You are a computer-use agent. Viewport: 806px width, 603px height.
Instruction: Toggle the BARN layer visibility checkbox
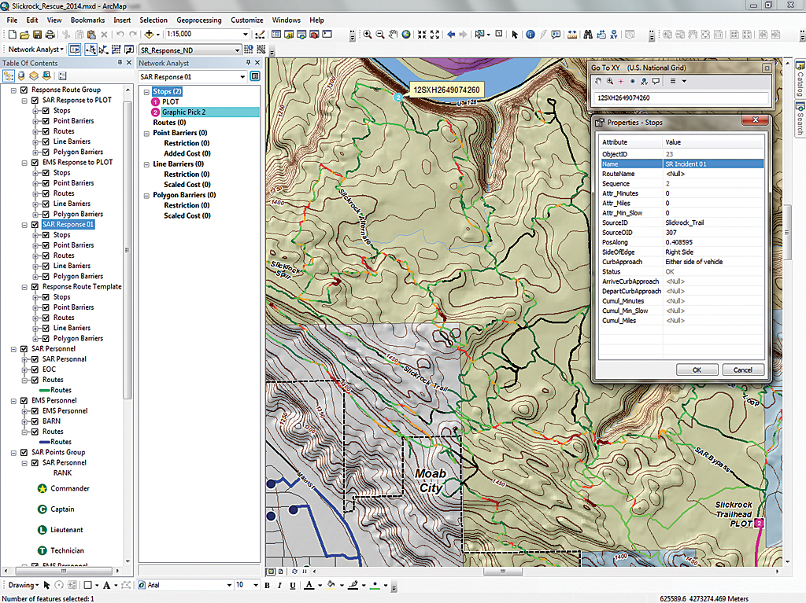tap(35, 421)
